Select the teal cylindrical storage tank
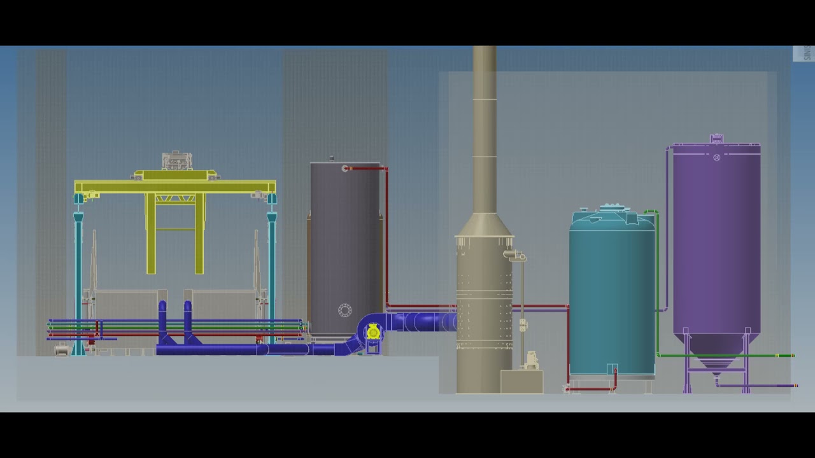This screenshot has height=458, width=815. click(x=612, y=293)
